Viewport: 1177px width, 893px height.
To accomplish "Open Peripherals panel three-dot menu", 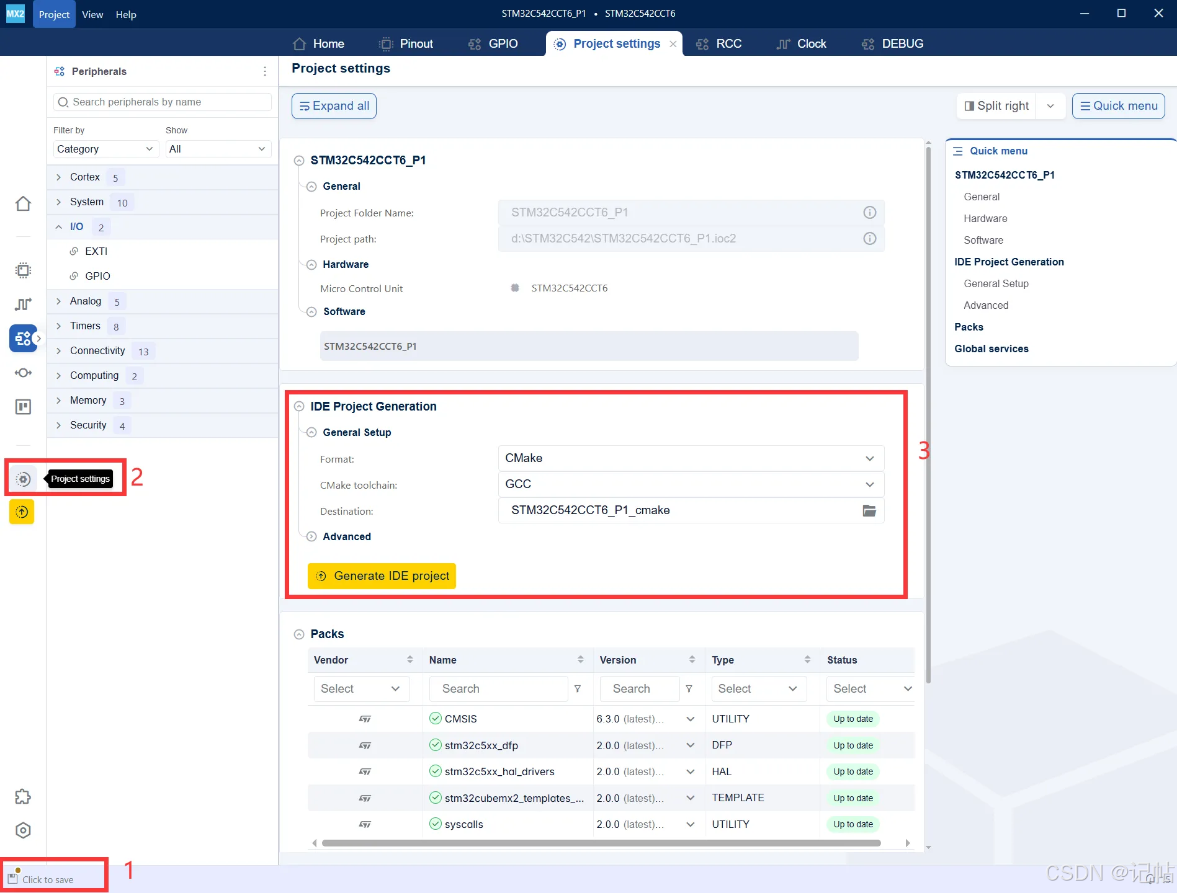I will point(265,71).
